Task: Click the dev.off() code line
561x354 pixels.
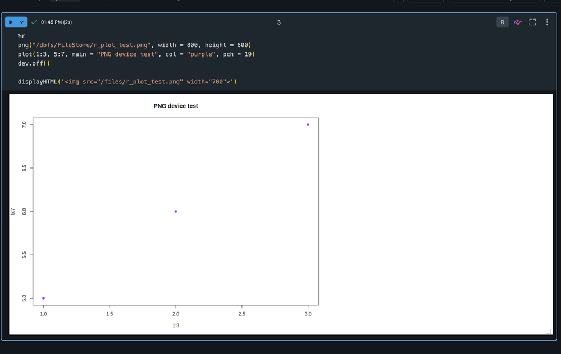Action: pyautogui.click(x=34, y=63)
